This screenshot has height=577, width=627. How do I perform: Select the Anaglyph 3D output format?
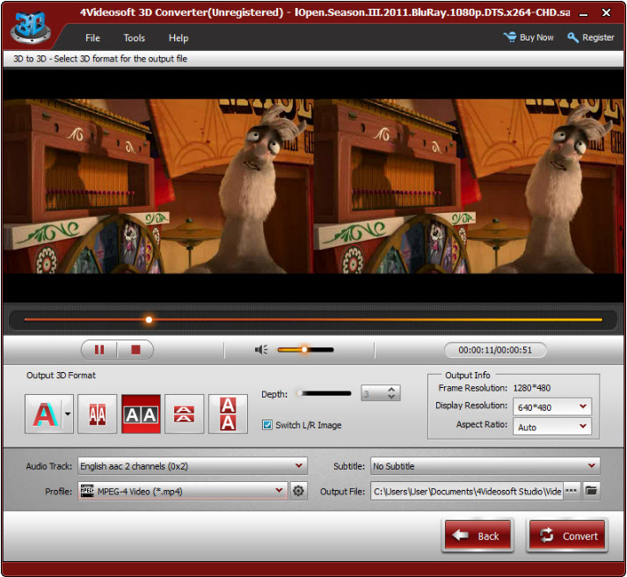click(44, 414)
